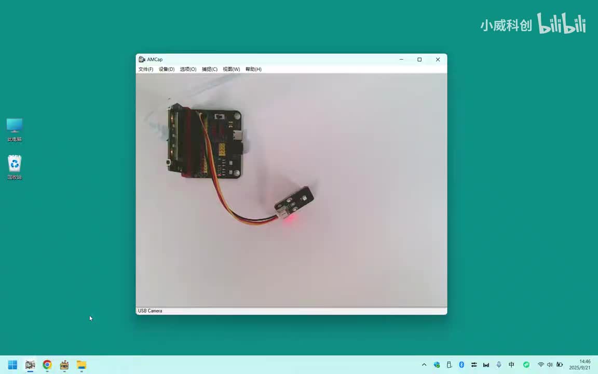
Task: Click the battery status tray icon
Action: [560, 365]
